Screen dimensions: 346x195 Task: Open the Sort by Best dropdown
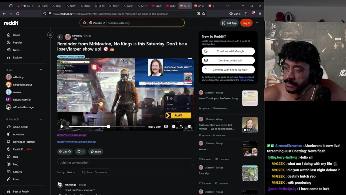(x=71, y=172)
